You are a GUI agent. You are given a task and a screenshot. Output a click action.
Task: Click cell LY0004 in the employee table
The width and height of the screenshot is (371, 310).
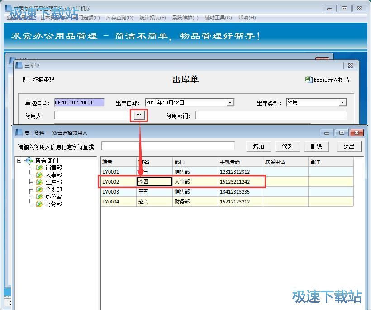click(x=119, y=202)
